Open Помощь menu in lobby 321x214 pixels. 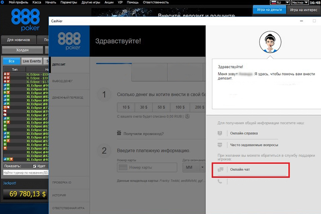133,3
